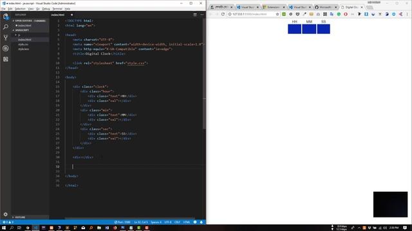Click the green extension icon after the star
This screenshot has height=231, width=412.
pos(284,14)
